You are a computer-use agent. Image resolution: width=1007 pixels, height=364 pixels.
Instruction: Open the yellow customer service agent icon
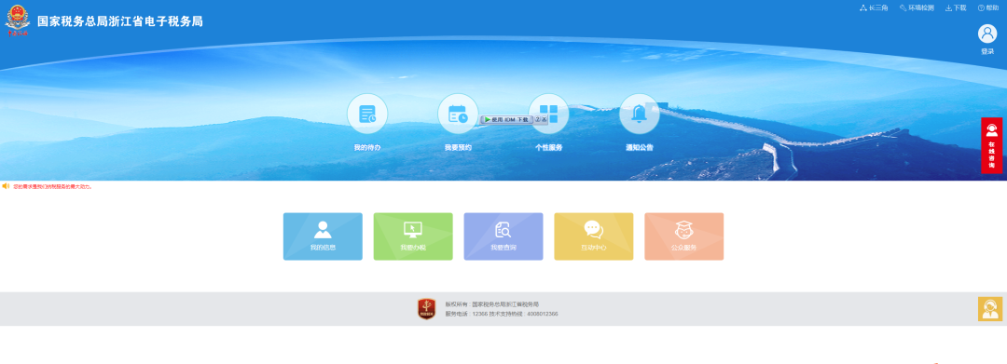click(x=989, y=309)
